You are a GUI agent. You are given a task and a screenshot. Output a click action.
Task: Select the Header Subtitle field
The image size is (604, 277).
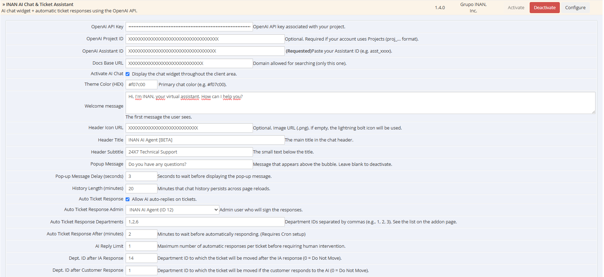pos(189,152)
